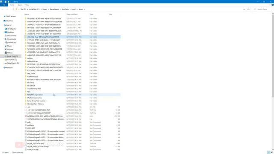274x154 pixels.
Task: Click the Network icon in sidebar
Action: [x=5, y=68]
